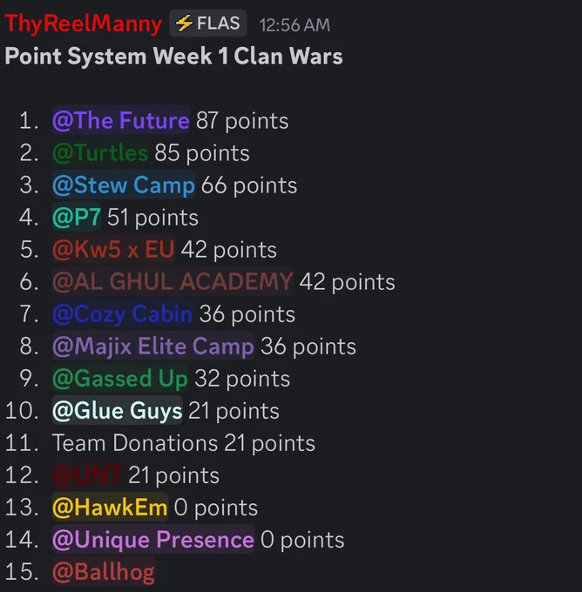
Task: Click the Team Donations 21 points entry
Action: (x=183, y=443)
